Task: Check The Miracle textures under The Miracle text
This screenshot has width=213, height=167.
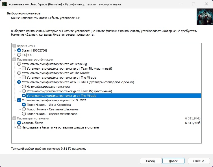Action: coord(24,78)
